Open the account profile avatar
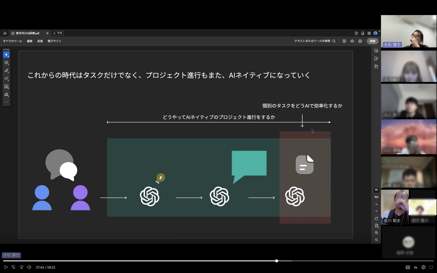437x273 pixels. click(x=376, y=33)
